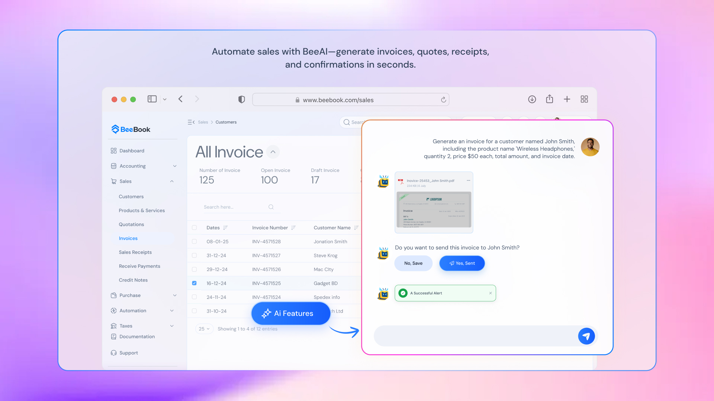
Task: Open Quotations page
Action: coord(131,225)
